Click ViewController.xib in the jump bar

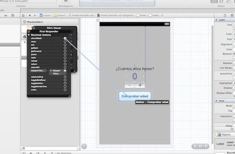[81, 15]
